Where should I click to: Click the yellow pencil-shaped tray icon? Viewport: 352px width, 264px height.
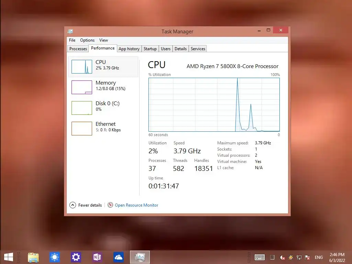(291, 257)
